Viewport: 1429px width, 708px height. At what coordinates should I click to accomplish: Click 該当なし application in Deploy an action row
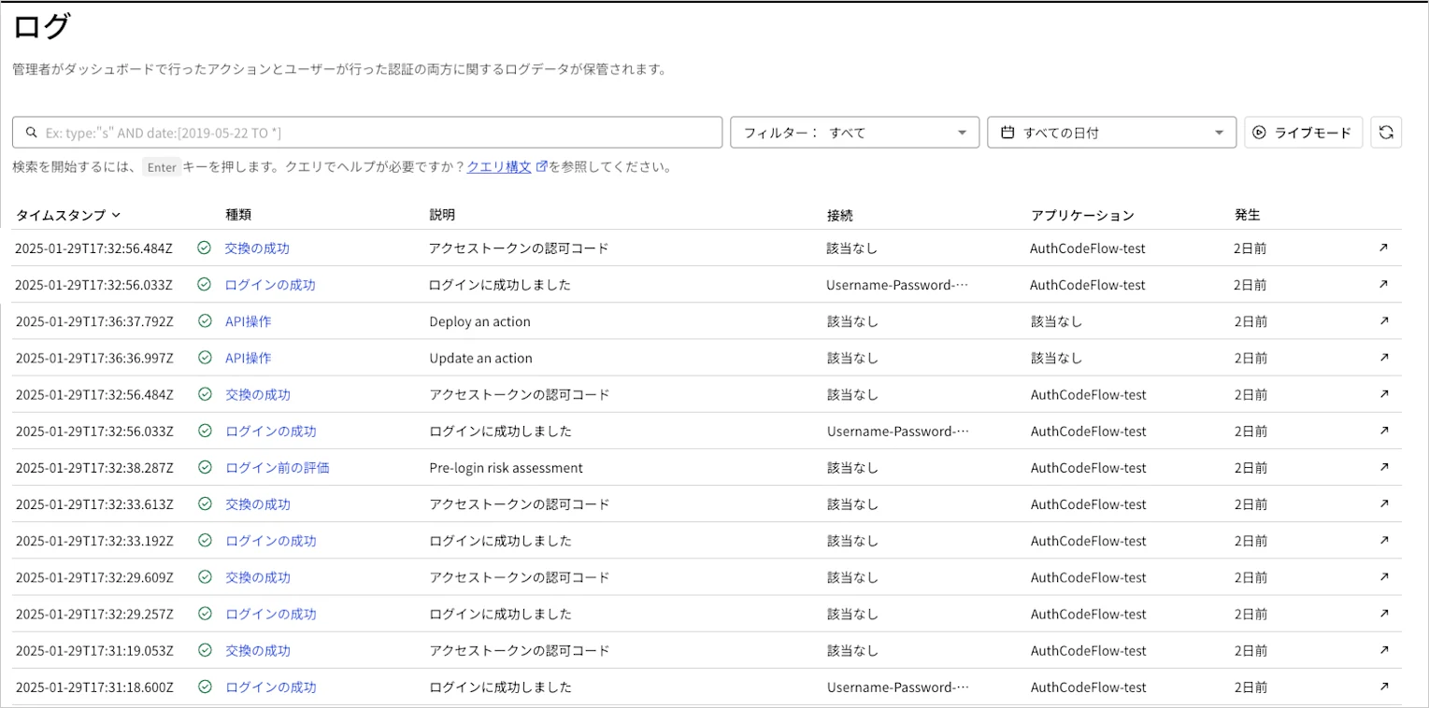(x=1056, y=321)
